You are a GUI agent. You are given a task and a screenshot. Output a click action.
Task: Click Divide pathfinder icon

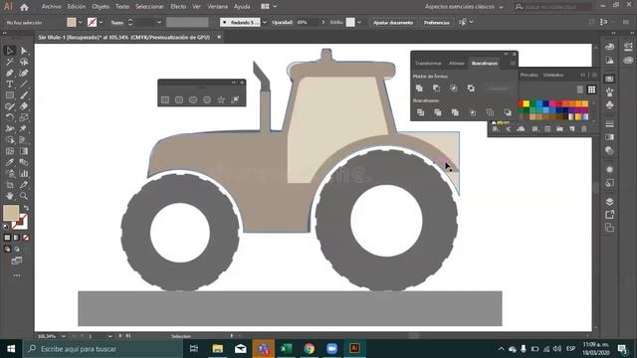(x=420, y=112)
